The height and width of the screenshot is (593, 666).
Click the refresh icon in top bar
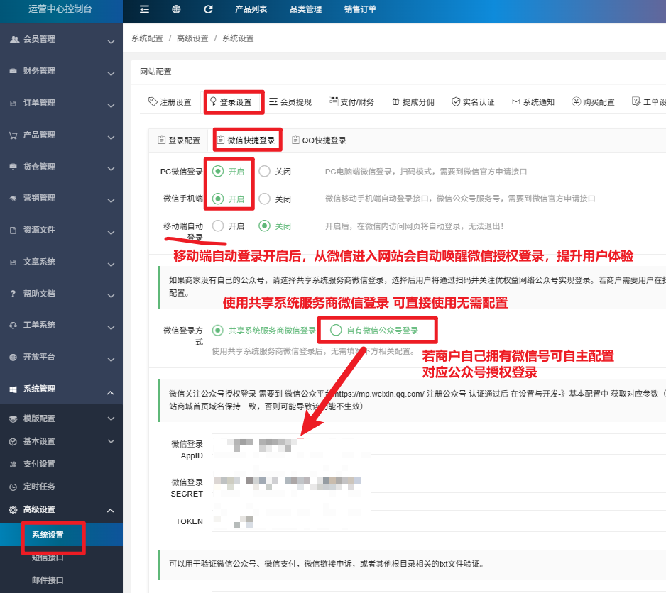[x=208, y=9]
